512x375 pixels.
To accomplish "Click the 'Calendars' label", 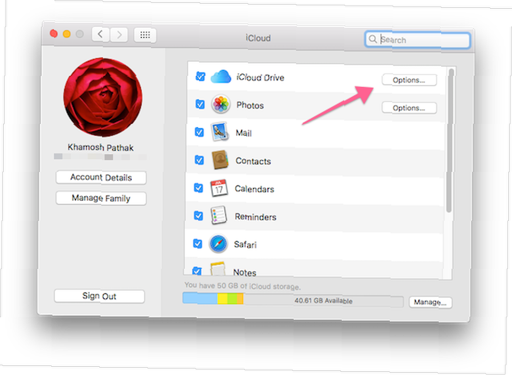I will coord(254,189).
